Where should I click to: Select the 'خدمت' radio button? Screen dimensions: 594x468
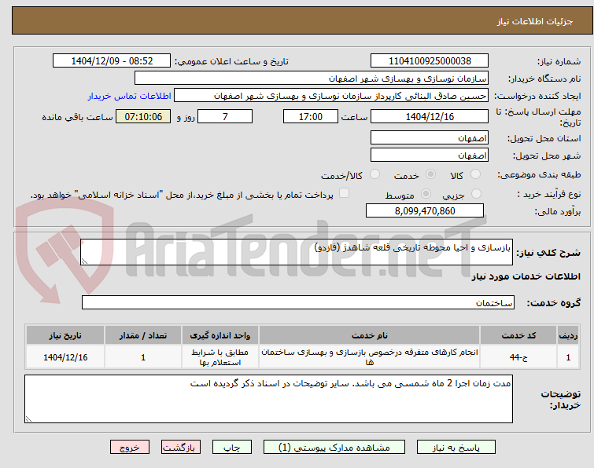tap(430, 174)
